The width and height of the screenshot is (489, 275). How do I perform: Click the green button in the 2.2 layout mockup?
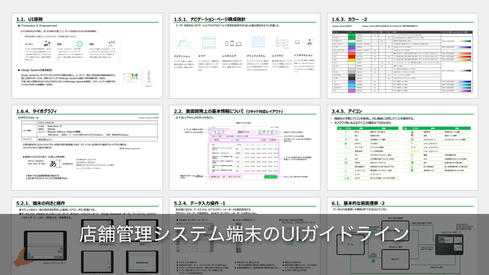coord(270,177)
